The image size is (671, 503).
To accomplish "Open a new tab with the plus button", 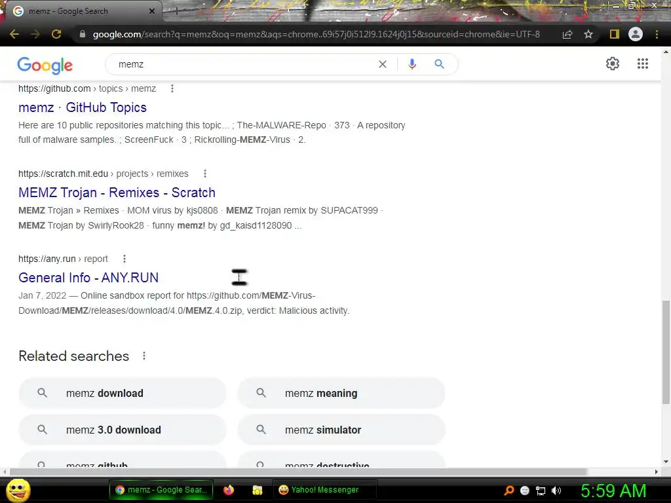I will tap(176, 11).
